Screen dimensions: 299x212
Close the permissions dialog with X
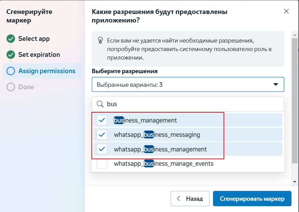[286, 11]
